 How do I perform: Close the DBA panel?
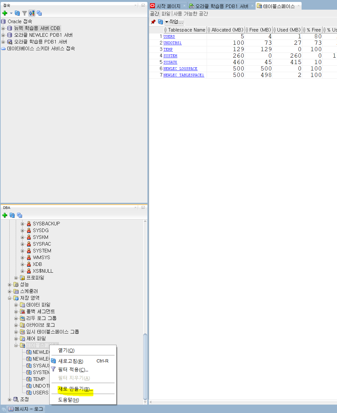(136, 208)
